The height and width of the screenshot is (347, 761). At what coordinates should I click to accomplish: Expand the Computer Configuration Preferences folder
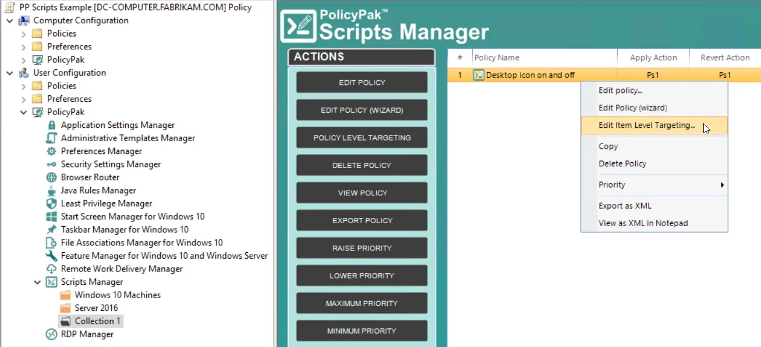(x=23, y=46)
